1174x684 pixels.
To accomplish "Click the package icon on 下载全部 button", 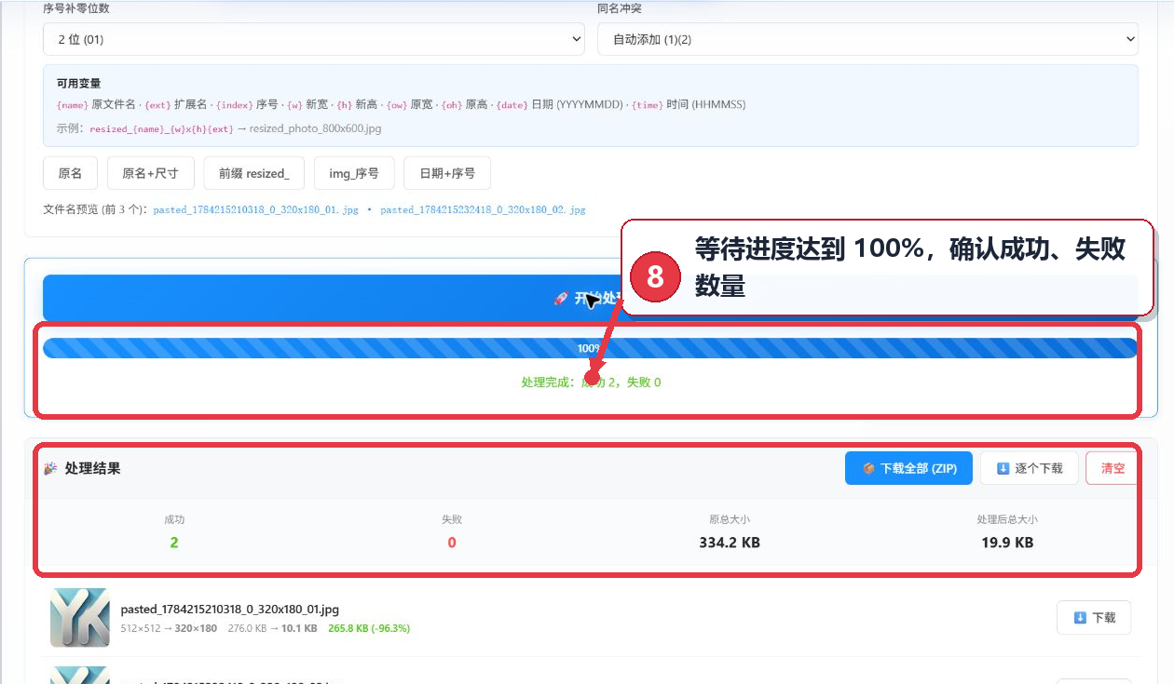I will 868,468.
